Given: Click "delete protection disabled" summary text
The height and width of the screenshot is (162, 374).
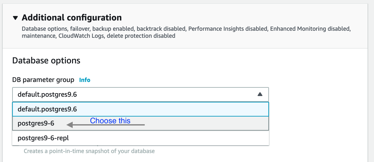Looking at the screenshot, I should (x=141, y=36).
